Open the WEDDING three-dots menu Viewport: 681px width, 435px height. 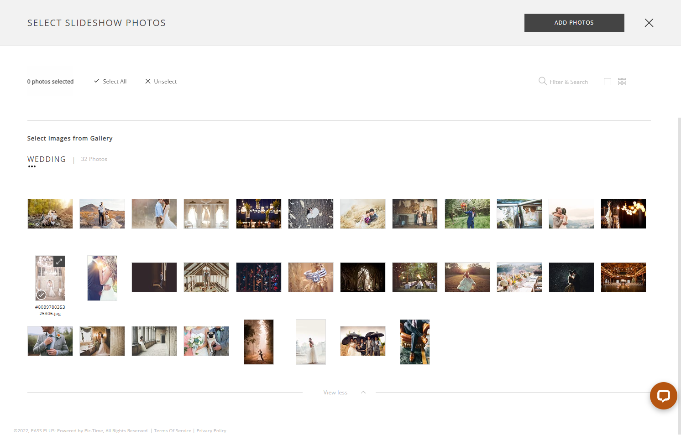tap(32, 166)
